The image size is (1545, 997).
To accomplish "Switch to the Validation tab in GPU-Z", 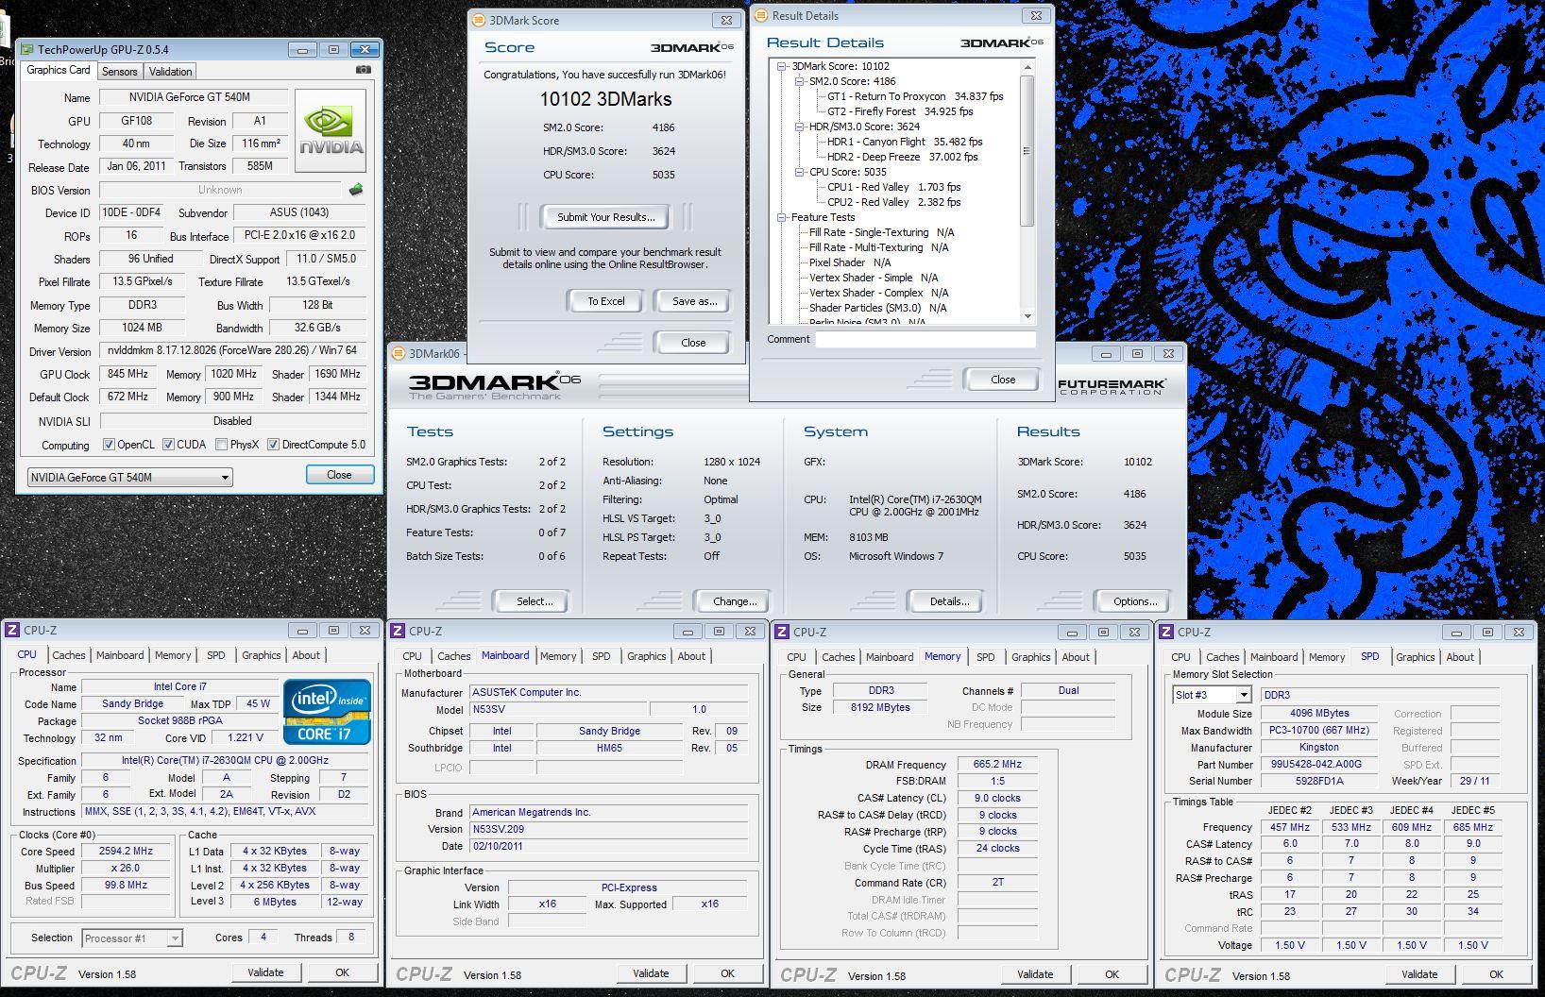I will click(171, 72).
